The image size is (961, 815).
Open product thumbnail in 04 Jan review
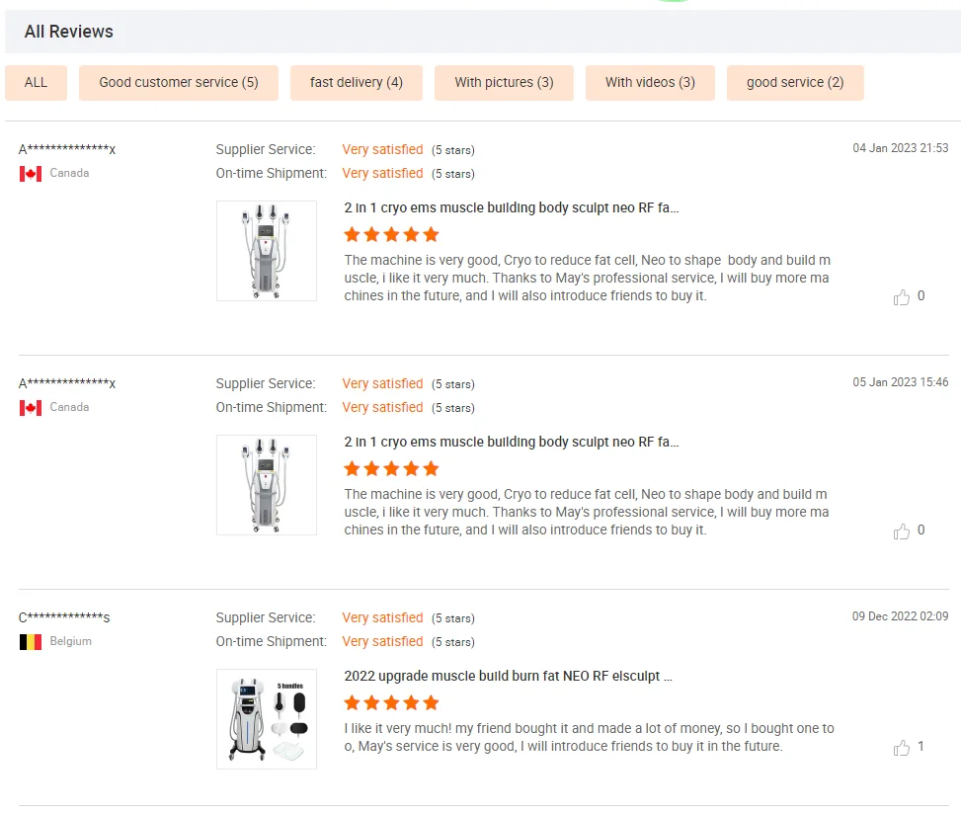pos(267,251)
